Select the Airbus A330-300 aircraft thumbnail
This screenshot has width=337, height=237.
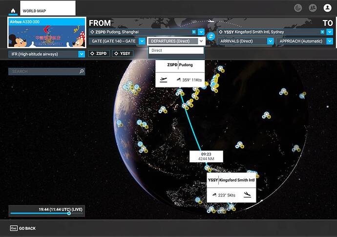[47, 33]
